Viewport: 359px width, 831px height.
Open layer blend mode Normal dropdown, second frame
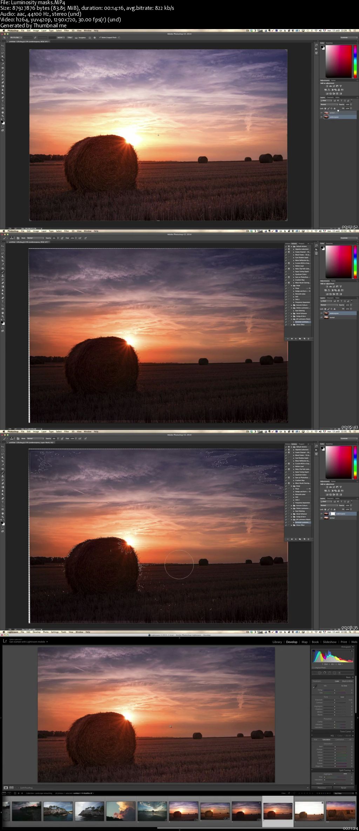329,305
